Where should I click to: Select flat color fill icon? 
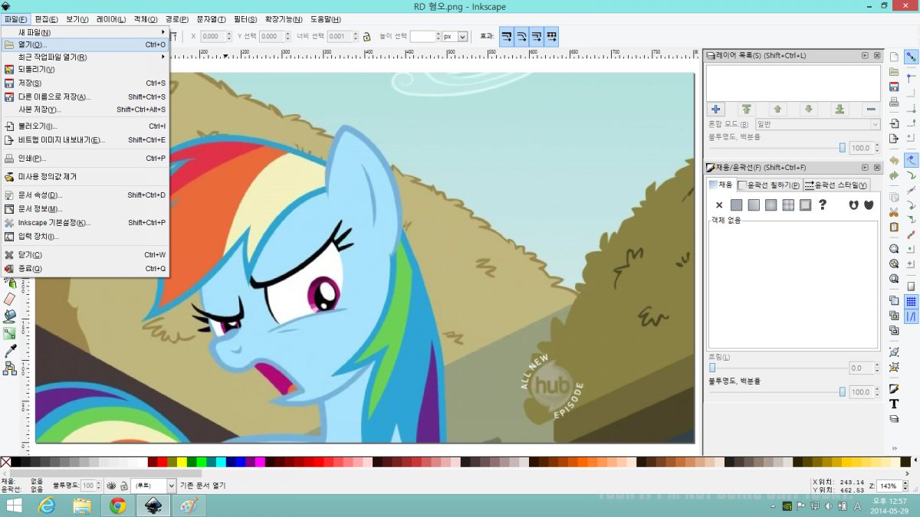click(737, 205)
